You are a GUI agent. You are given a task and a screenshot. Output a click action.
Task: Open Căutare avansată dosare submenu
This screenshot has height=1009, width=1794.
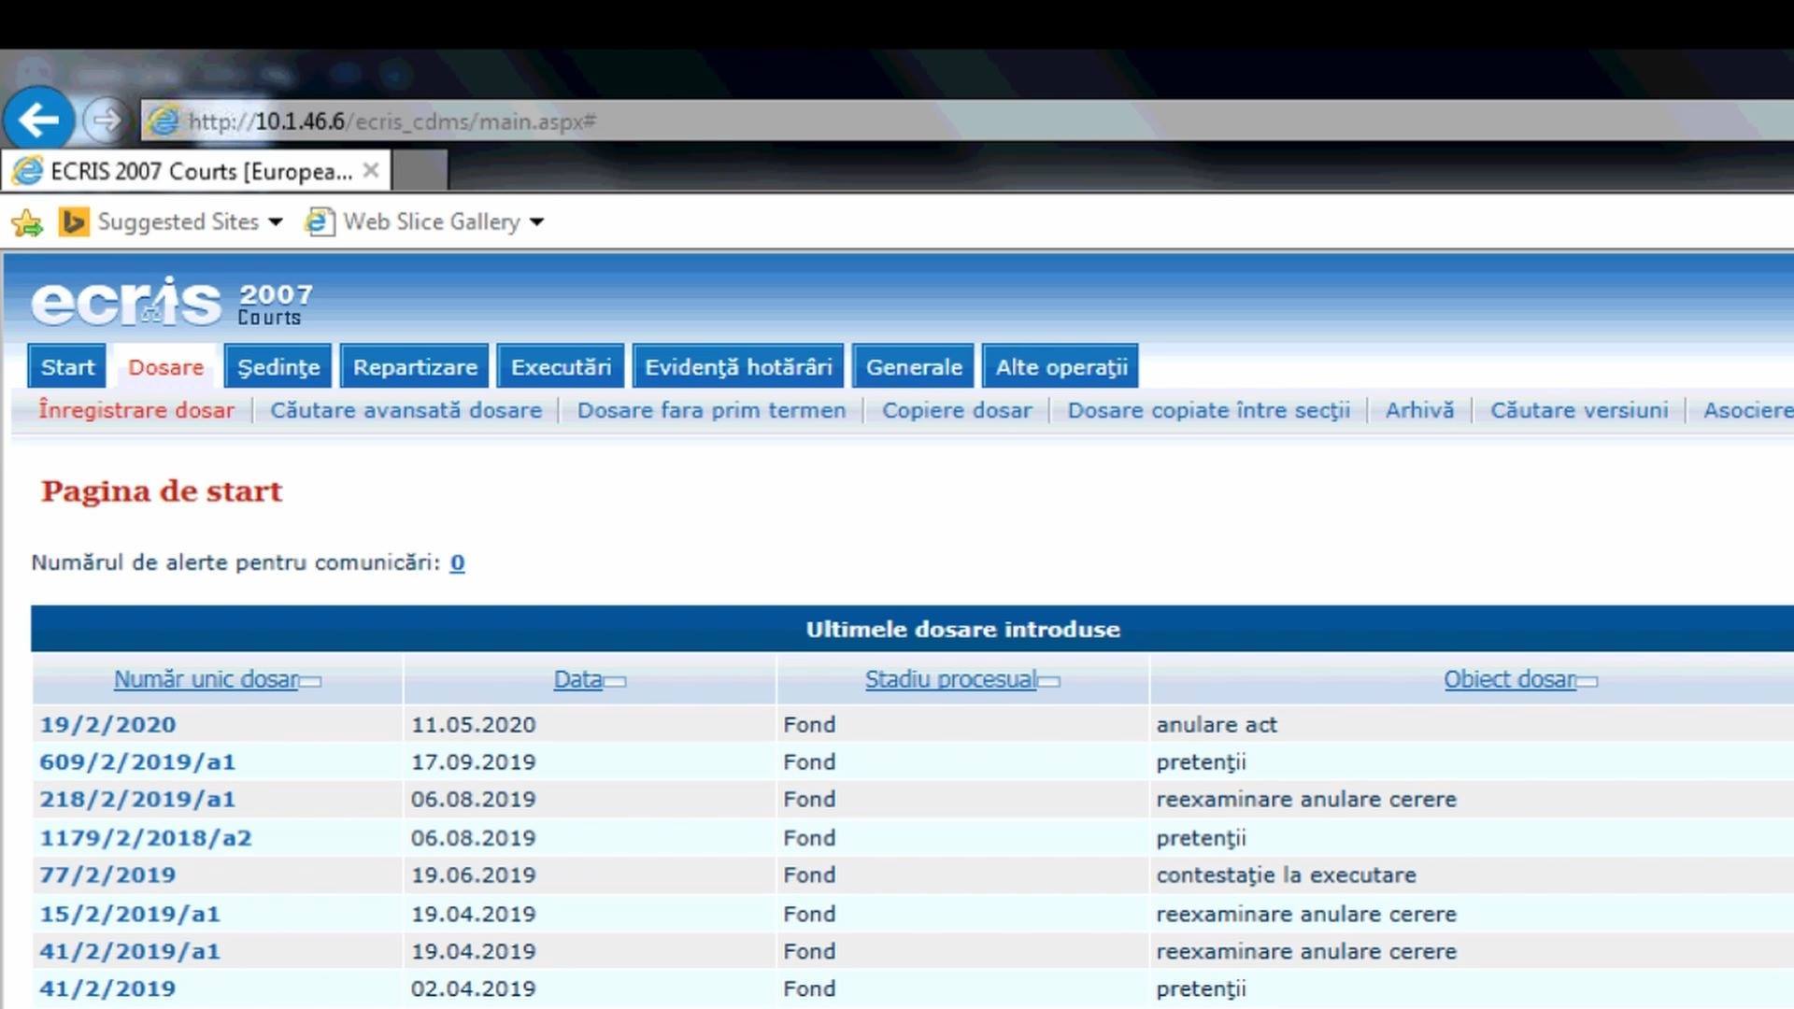pyautogui.click(x=406, y=410)
